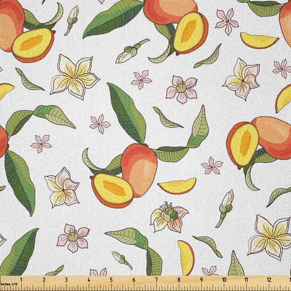The height and width of the screenshot is (291, 291).
Task: Click the ruler mark labeled 6
Action: click(x=134, y=280)
